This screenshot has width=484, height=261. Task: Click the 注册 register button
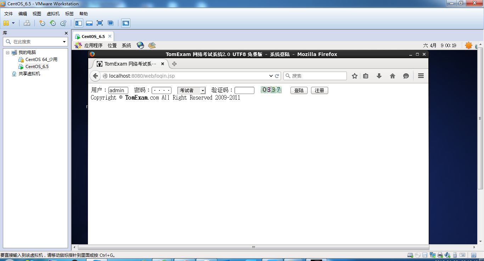click(320, 90)
